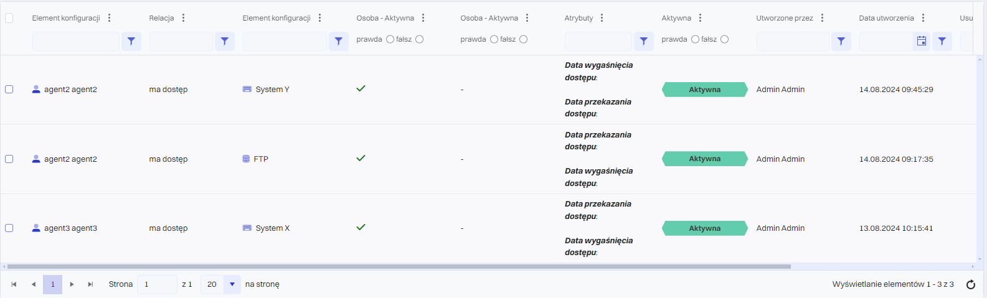Click the Strona page number input field
This screenshot has height=298, width=987.
157,284
